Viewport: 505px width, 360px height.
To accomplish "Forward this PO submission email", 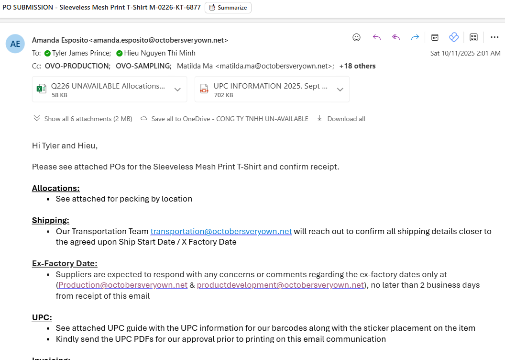I will 415,37.
